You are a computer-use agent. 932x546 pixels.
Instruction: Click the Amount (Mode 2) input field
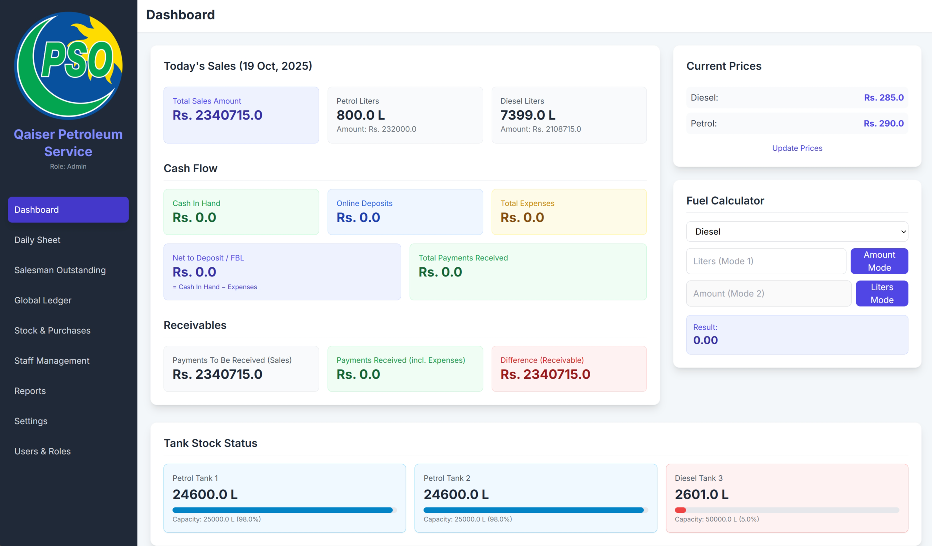769,293
